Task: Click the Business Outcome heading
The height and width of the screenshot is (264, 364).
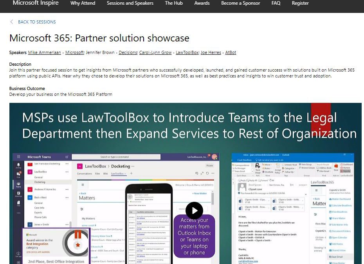Action: pyautogui.click(x=27, y=88)
